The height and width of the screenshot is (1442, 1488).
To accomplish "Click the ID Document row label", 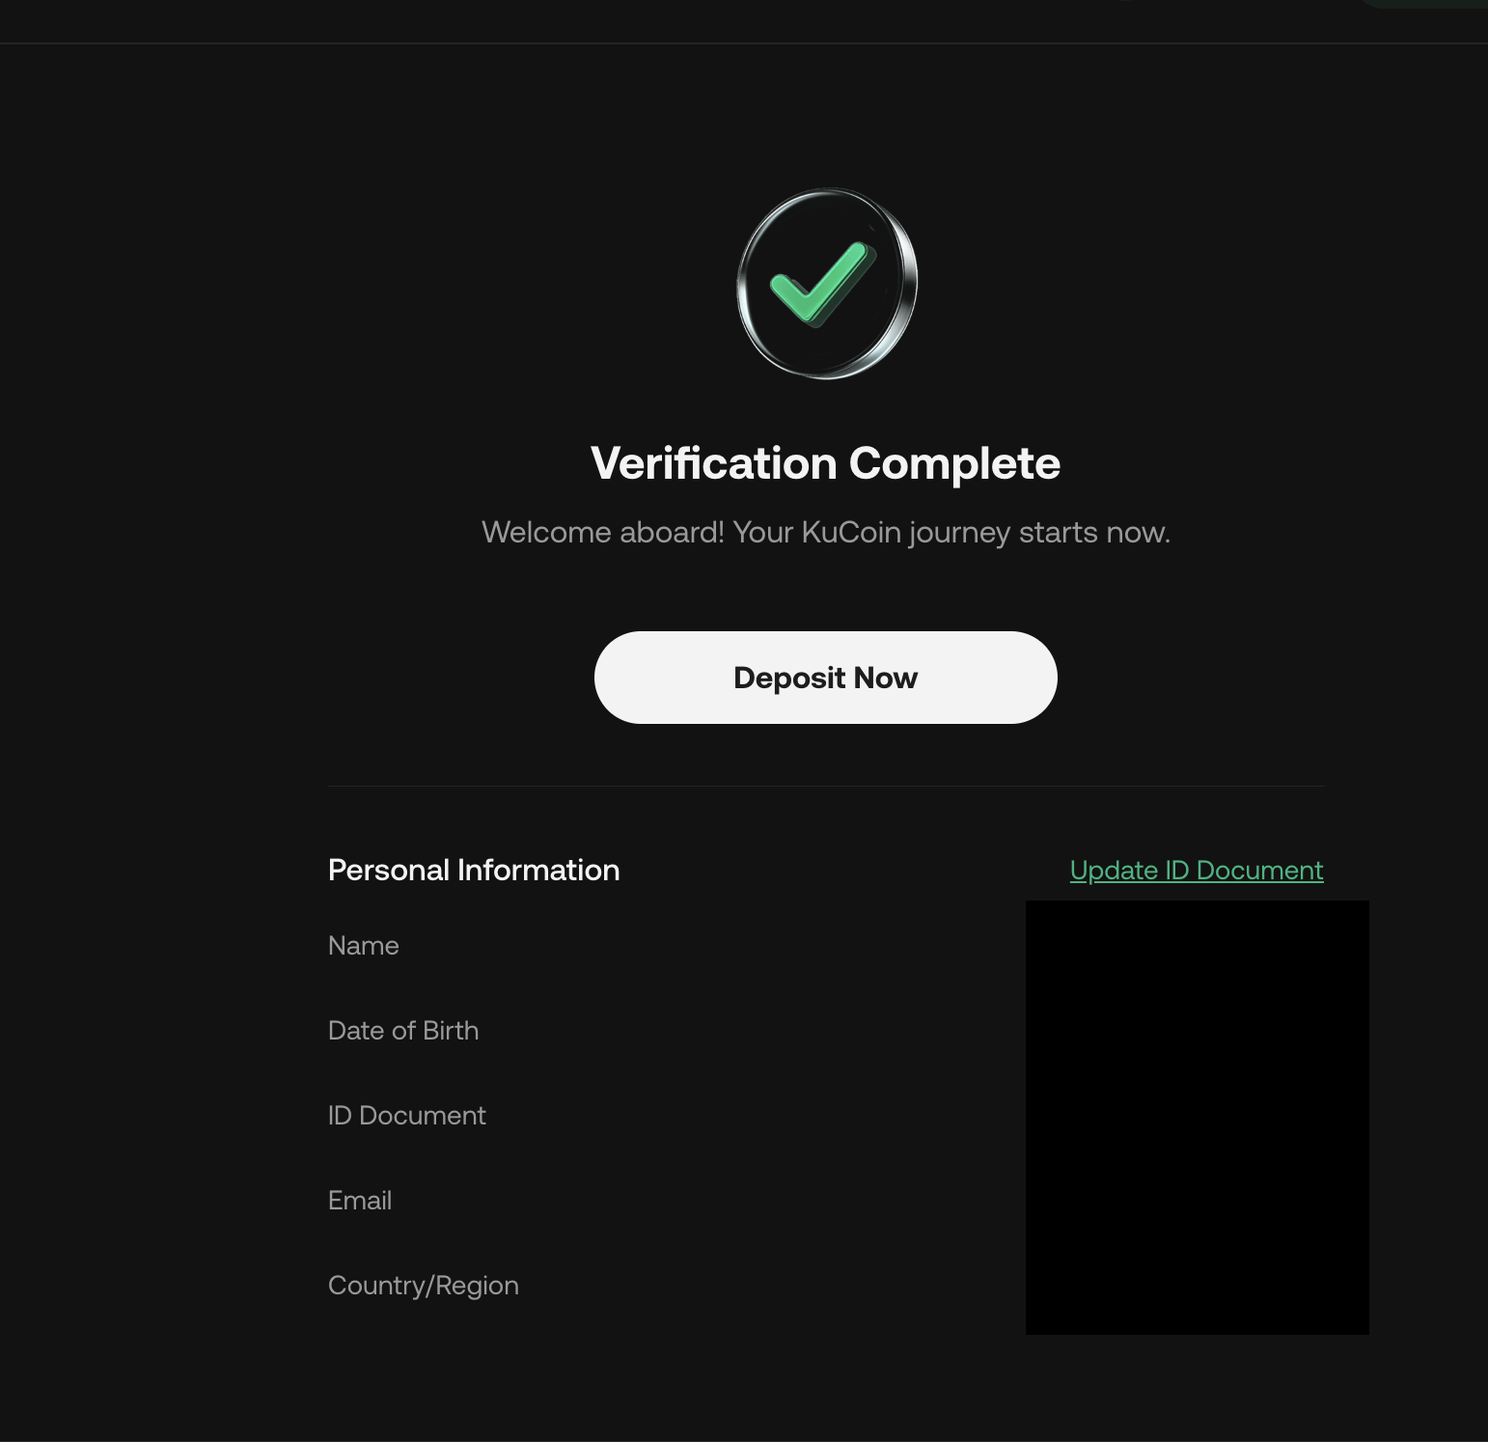I will tap(407, 1116).
